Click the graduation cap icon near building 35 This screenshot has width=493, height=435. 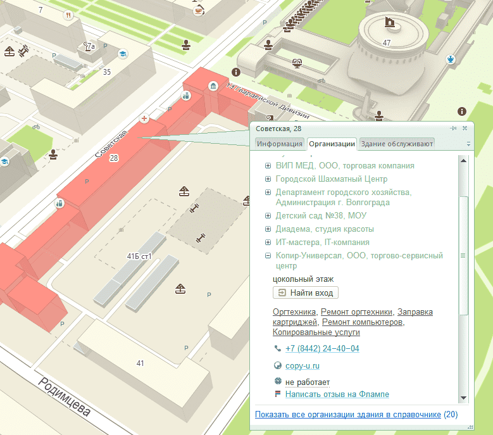pyautogui.click(x=122, y=54)
